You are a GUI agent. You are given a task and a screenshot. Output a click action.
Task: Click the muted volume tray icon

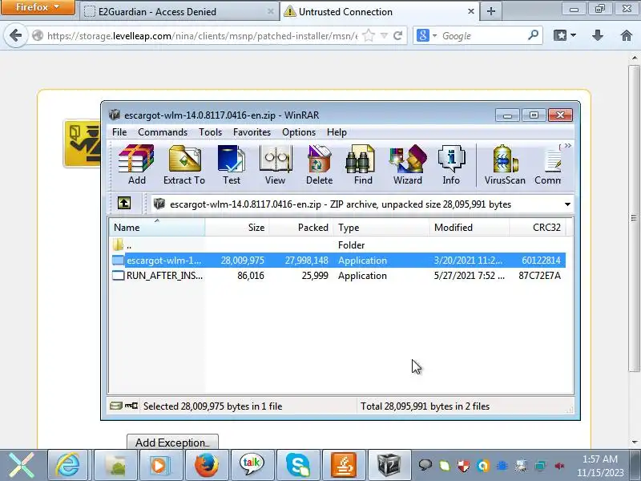(559, 466)
